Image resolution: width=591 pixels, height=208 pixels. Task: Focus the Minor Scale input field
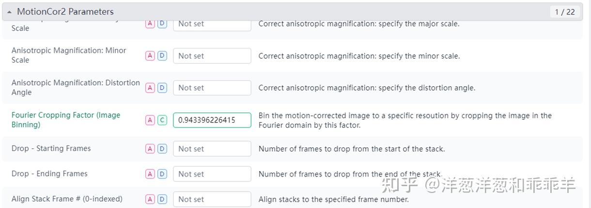pos(212,56)
